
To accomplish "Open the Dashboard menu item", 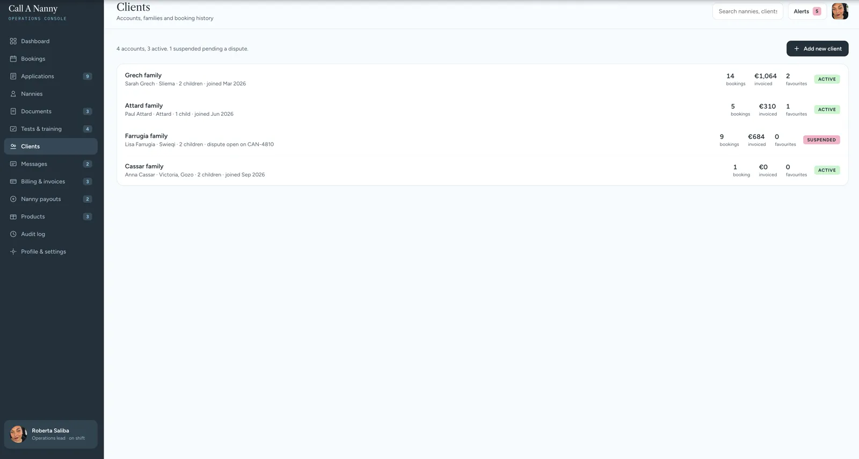I will tap(51, 41).
